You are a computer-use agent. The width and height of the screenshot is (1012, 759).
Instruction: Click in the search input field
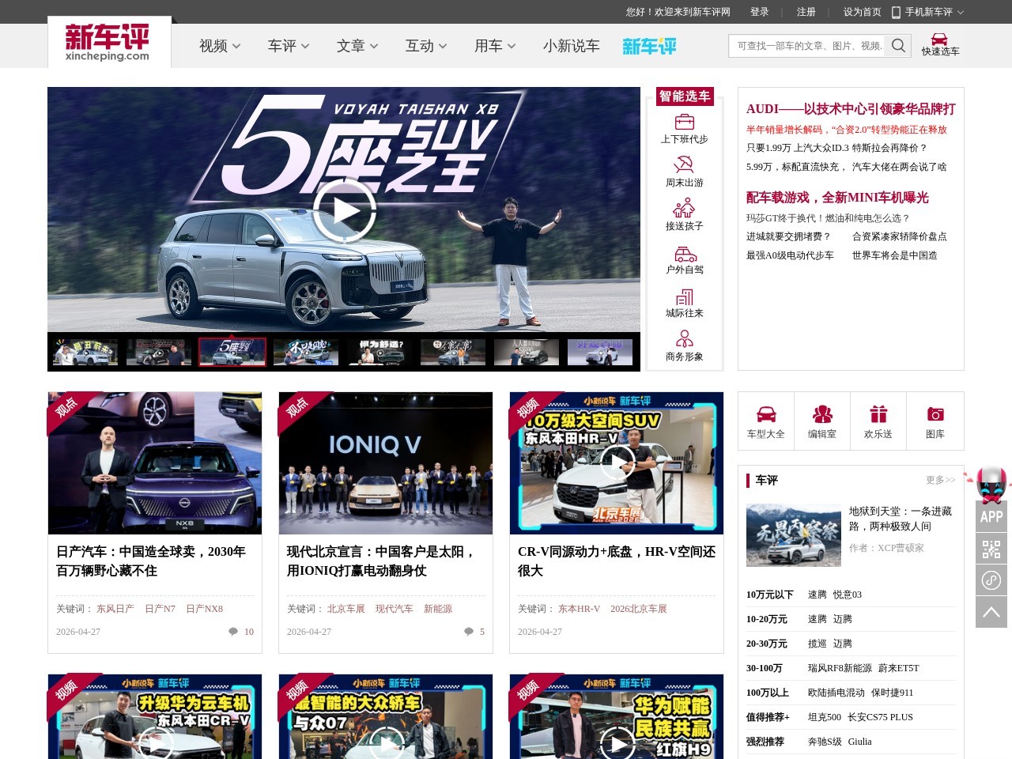click(x=808, y=46)
